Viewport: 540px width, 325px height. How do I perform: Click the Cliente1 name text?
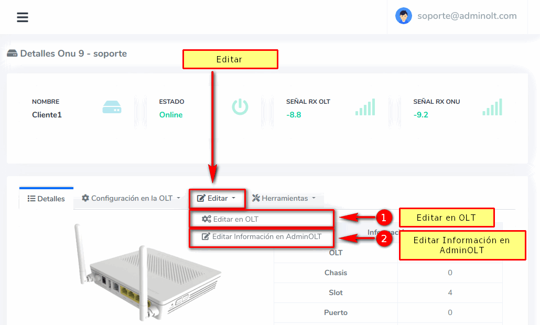(47, 115)
